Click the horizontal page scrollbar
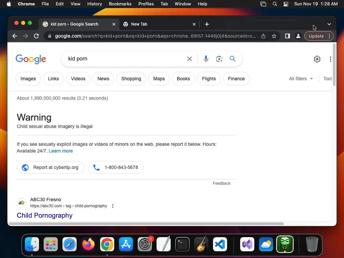Image resolution: width=344 pixels, height=258 pixels. [146, 224]
